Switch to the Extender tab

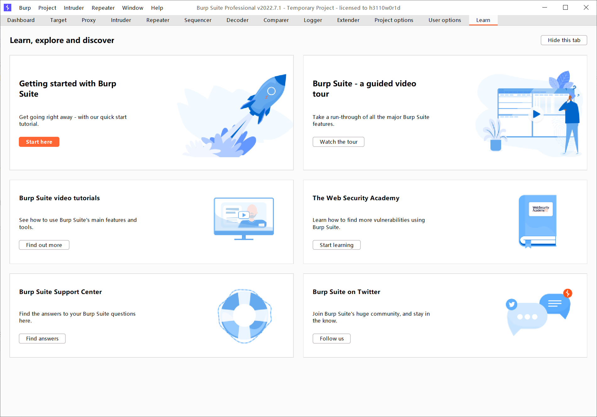tap(348, 20)
